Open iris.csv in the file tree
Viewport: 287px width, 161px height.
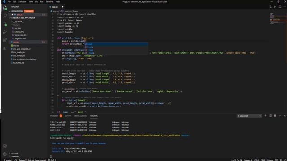[x=16, y=46]
